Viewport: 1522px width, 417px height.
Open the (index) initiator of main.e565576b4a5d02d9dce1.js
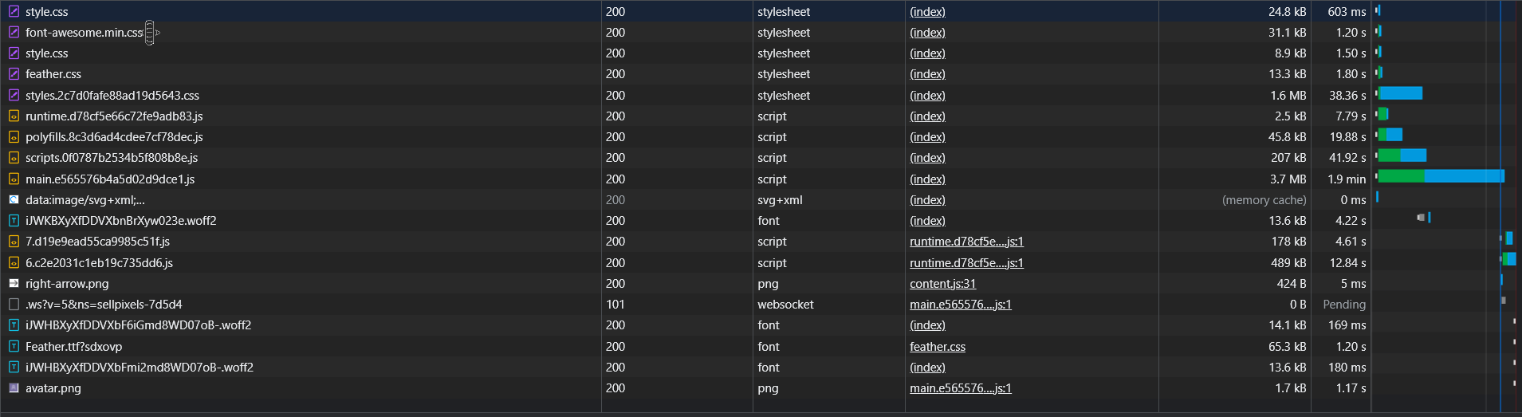pyautogui.click(x=927, y=179)
